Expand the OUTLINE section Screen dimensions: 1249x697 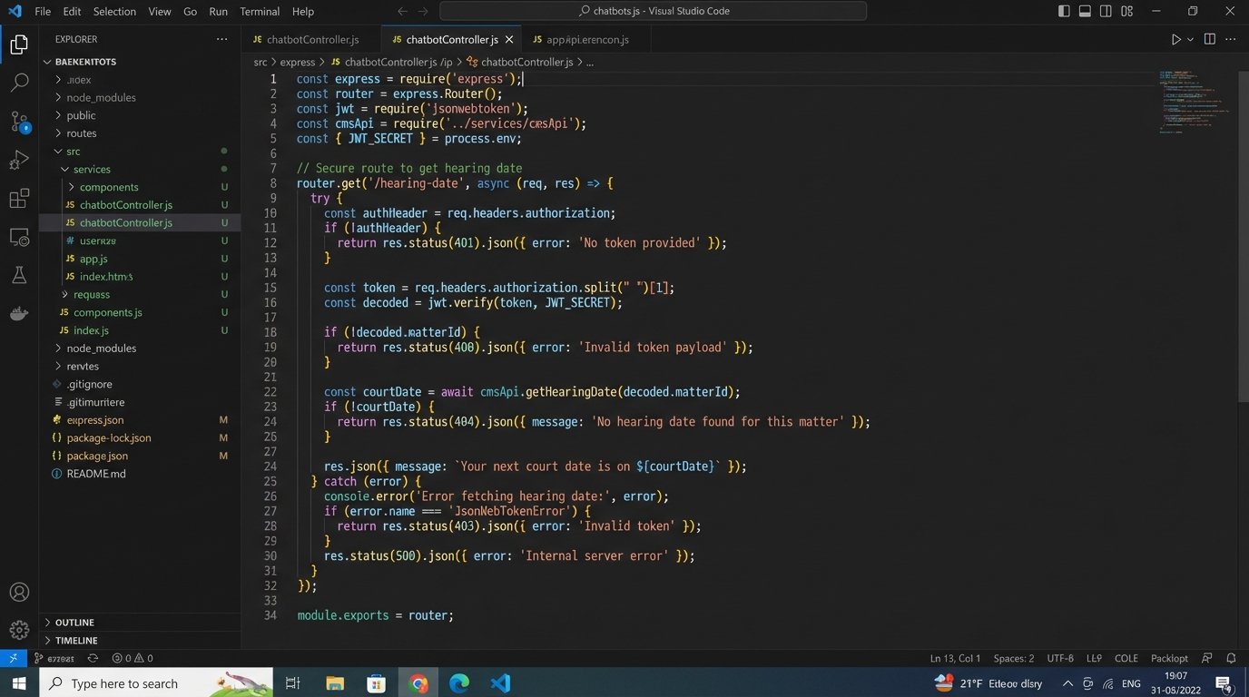point(74,623)
